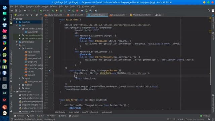Click the Open file toolbar icon

tap(12, 10)
